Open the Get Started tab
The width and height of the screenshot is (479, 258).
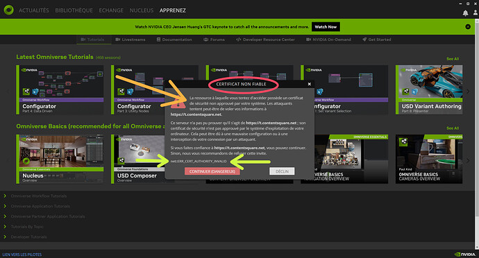pos(377,40)
